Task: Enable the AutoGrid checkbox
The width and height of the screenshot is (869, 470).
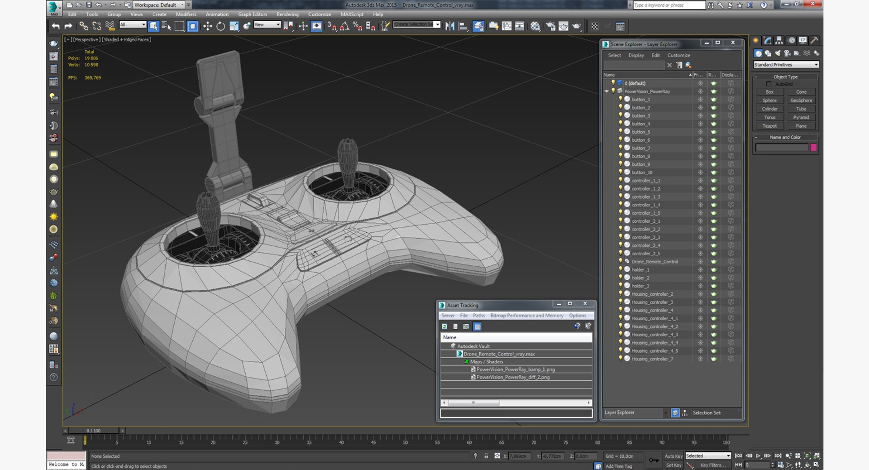Action: pyautogui.click(x=769, y=84)
